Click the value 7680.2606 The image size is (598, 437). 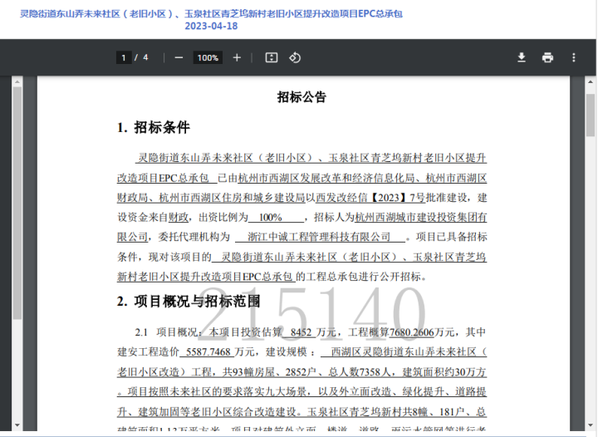coord(411,332)
